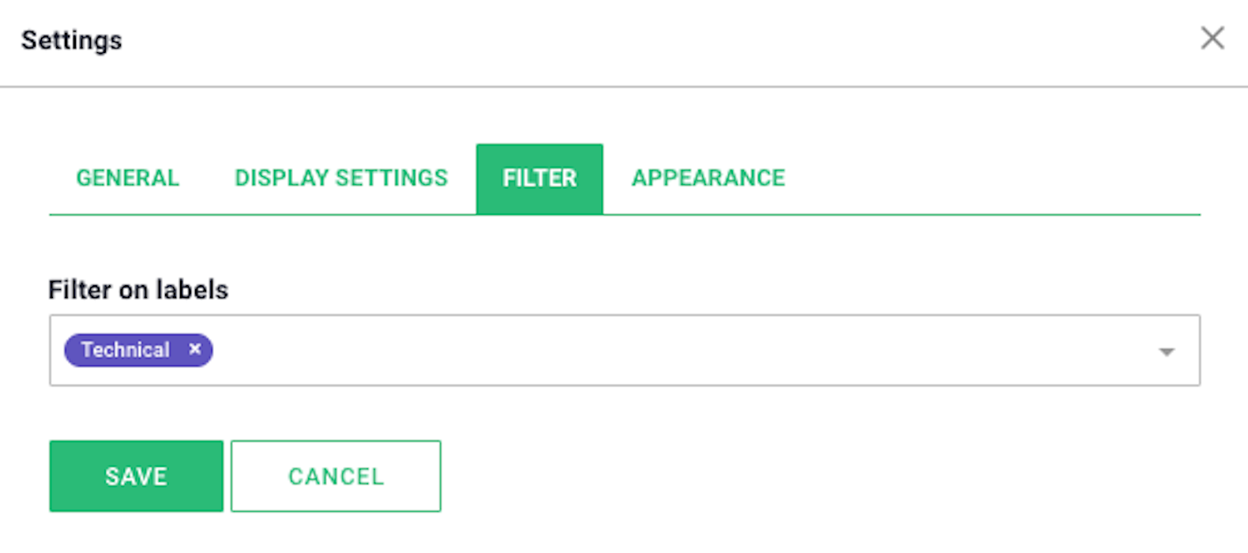Remove the Technical label chip
The height and width of the screenshot is (553, 1248).
(x=195, y=348)
